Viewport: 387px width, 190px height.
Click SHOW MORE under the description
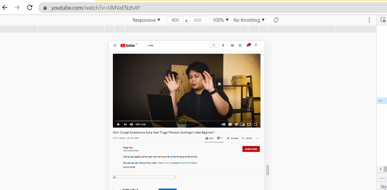click(129, 167)
